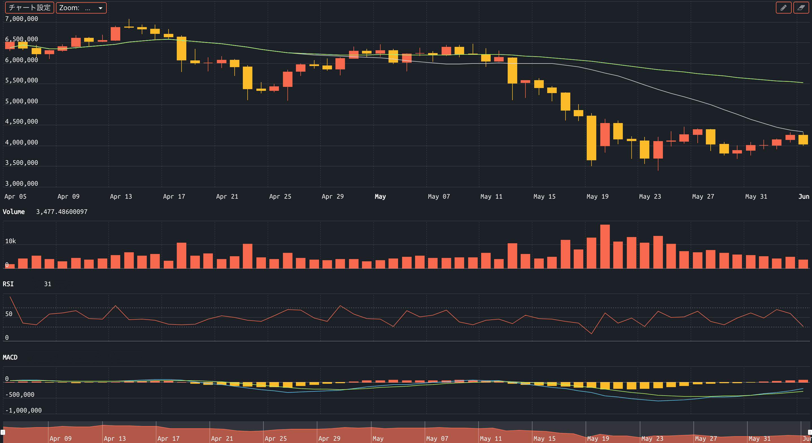Image resolution: width=812 pixels, height=443 pixels.
Task: Click the May 31 date label on main axis
Action: coord(756,197)
